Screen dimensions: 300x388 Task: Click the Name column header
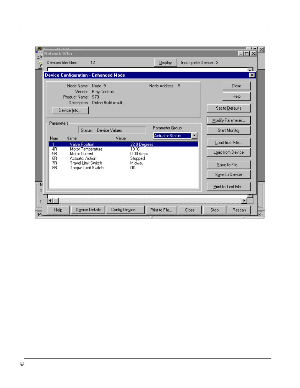71,138
